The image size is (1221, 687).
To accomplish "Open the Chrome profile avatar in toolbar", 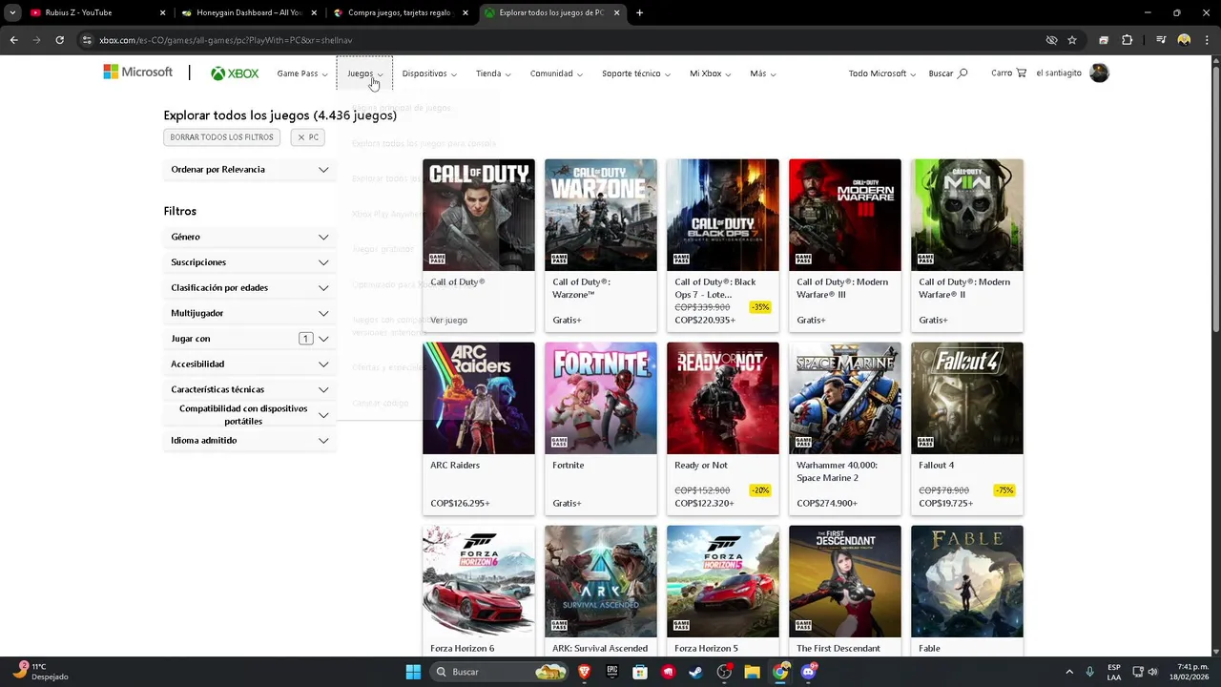I will [1184, 40].
